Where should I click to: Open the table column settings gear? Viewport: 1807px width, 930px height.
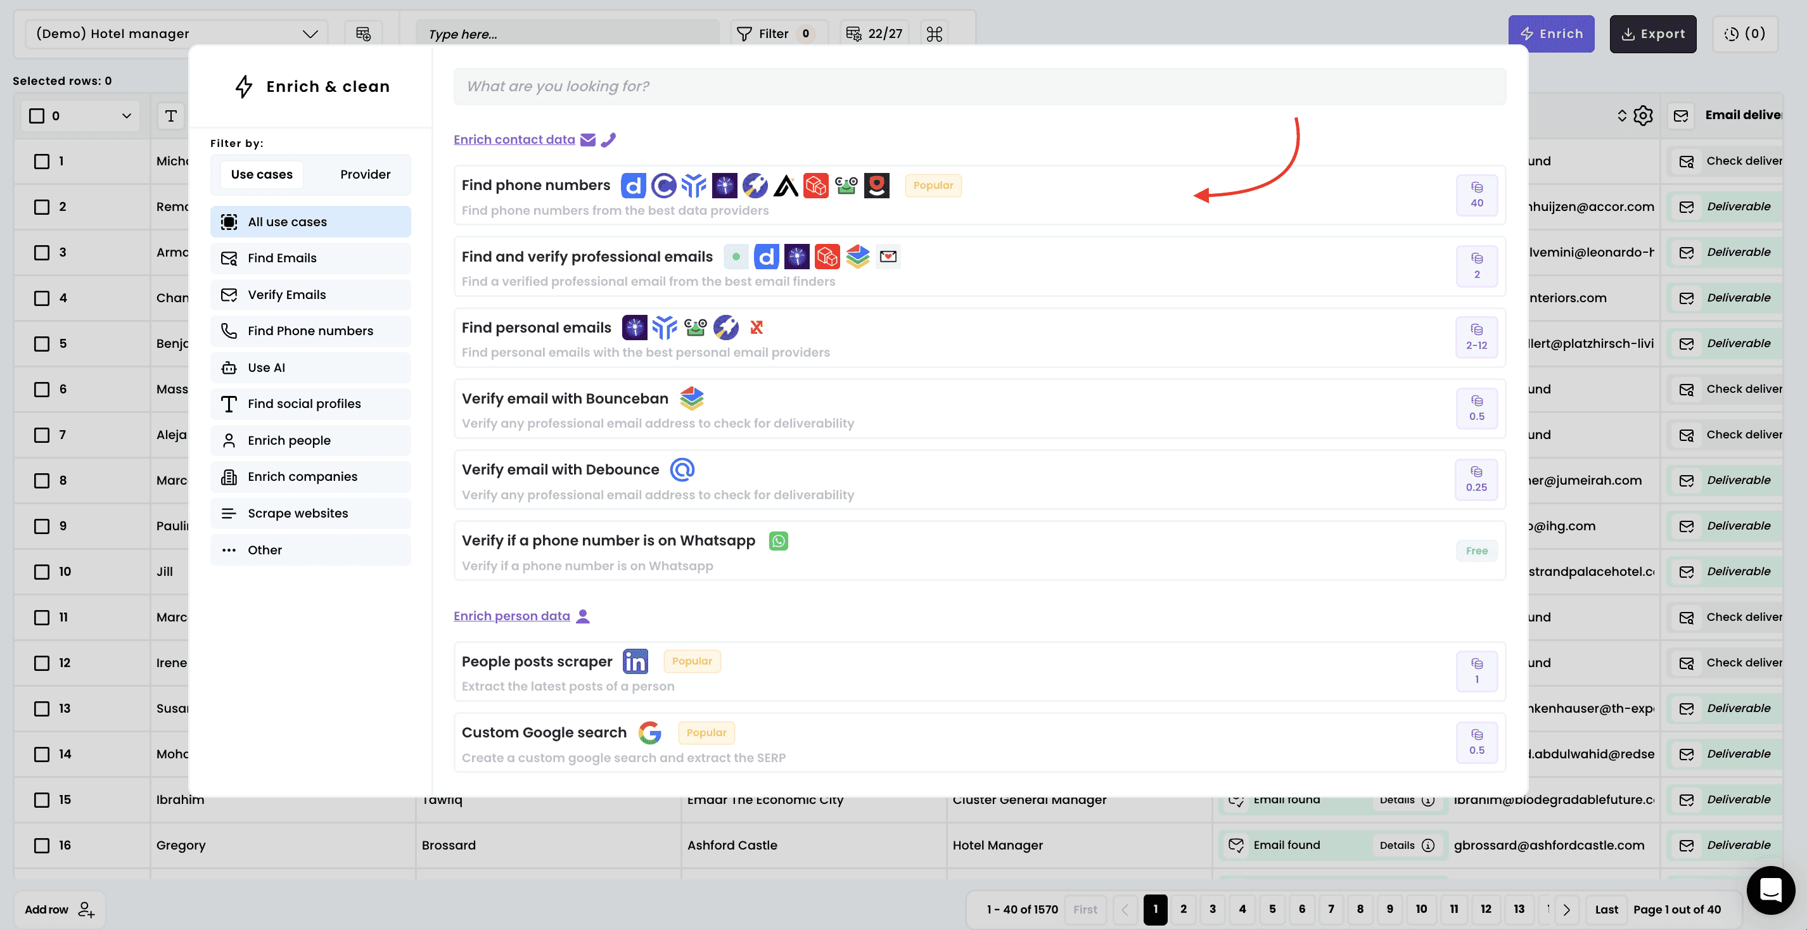point(1643,116)
